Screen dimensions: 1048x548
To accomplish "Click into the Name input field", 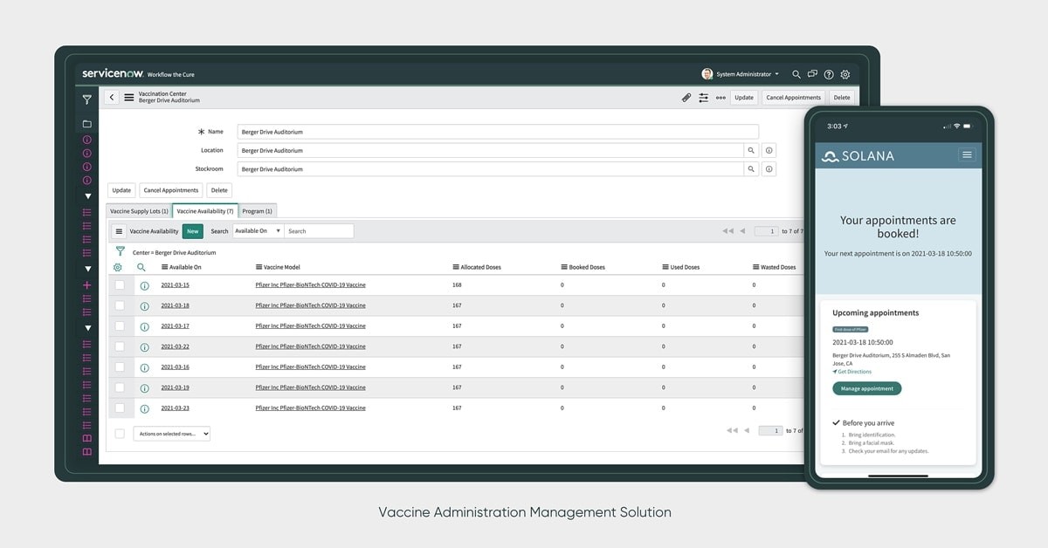I will [498, 132].
